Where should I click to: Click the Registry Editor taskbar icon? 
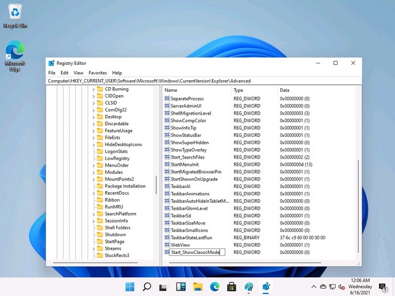click(x=266, y=287)
